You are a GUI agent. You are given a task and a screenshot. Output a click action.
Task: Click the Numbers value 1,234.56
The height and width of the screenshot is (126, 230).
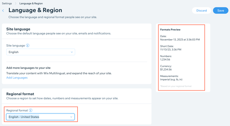point(165,59)
